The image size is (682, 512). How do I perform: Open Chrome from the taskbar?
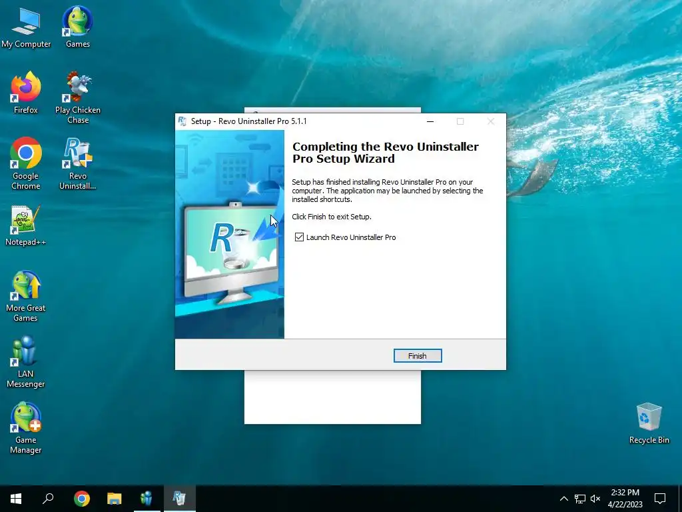tap(82, 498)
